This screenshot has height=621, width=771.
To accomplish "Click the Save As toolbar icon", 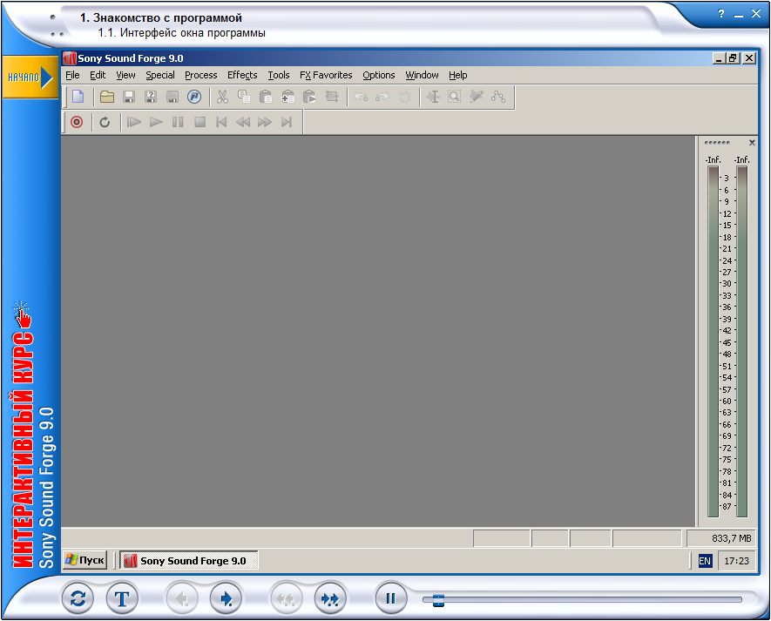I will [151, 97].
